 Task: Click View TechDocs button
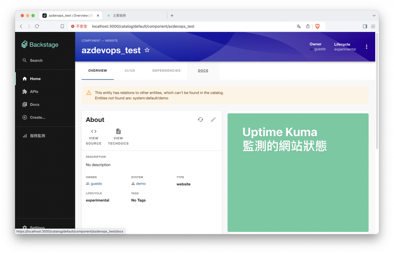[118, 137]
